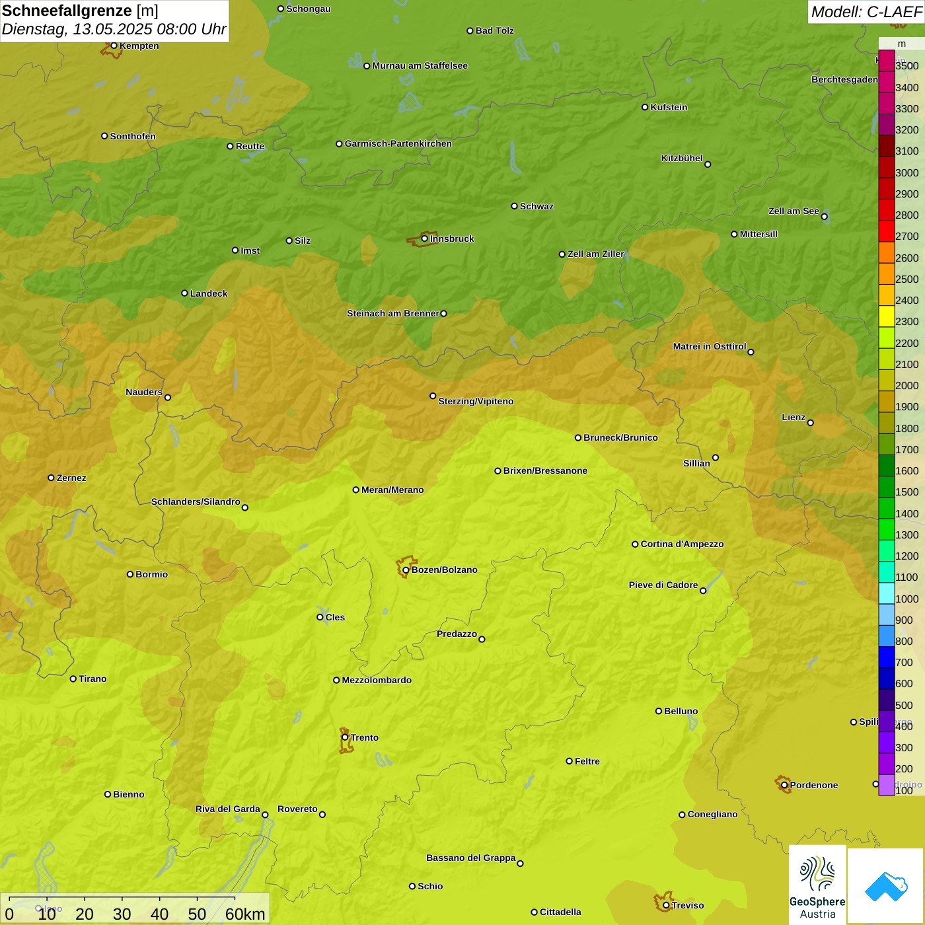Click the Schneefallgrenze [m] title

tap(80, 11)
